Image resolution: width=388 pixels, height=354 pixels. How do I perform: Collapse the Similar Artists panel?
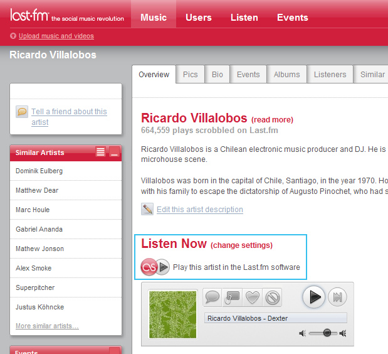114,151
